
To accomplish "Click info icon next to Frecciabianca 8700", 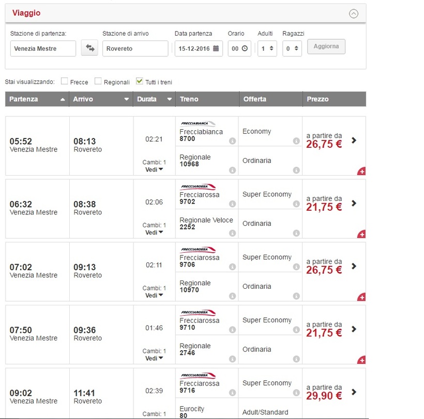I will point(232,141).
